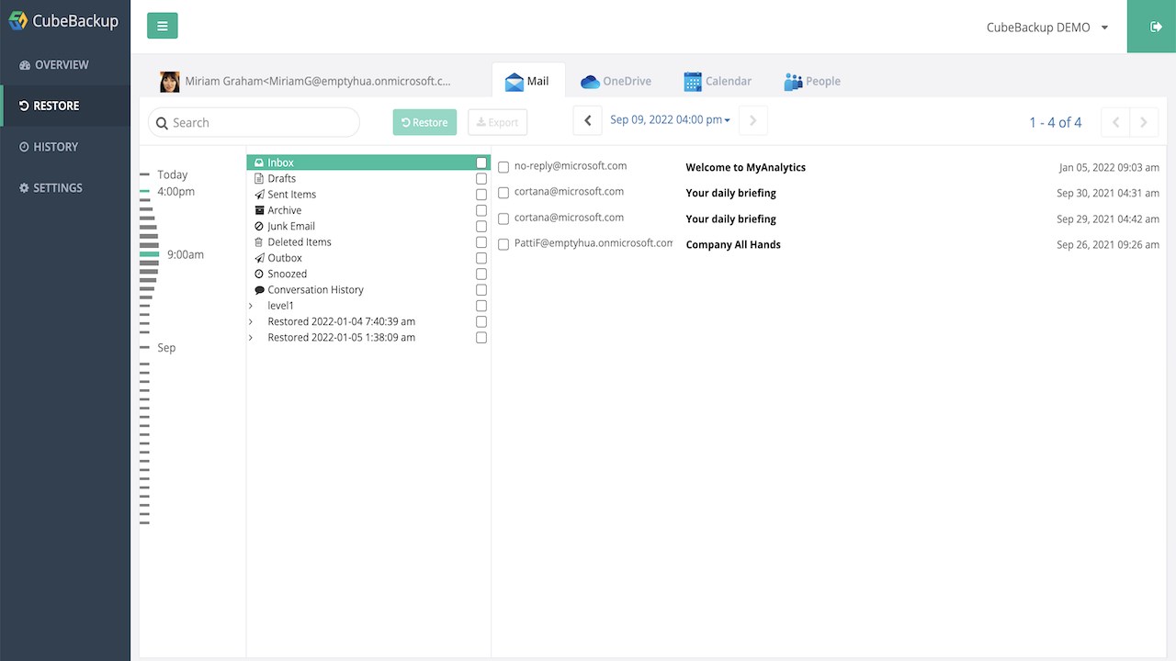Go to the previous page of messages
This screenshot has height=661, width=1176.
click(x=1115, y=122)
